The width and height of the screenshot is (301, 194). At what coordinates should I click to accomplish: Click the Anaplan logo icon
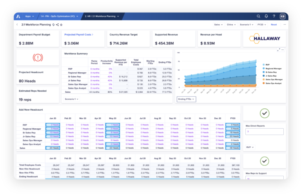[x=19, y=16]
